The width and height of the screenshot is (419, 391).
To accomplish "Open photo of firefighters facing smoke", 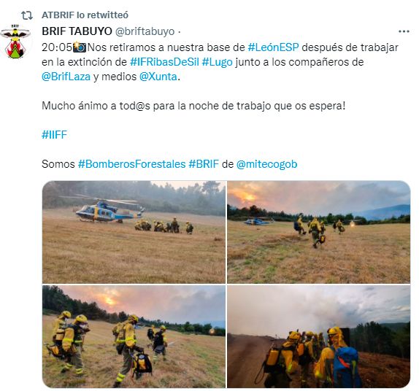I will tap(318, 336).
